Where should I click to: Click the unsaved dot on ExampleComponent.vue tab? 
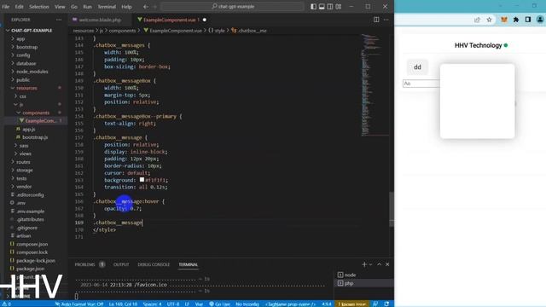pos(205,20)
